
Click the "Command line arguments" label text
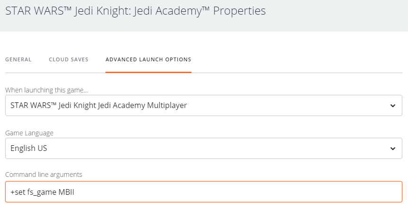(44, 175)
